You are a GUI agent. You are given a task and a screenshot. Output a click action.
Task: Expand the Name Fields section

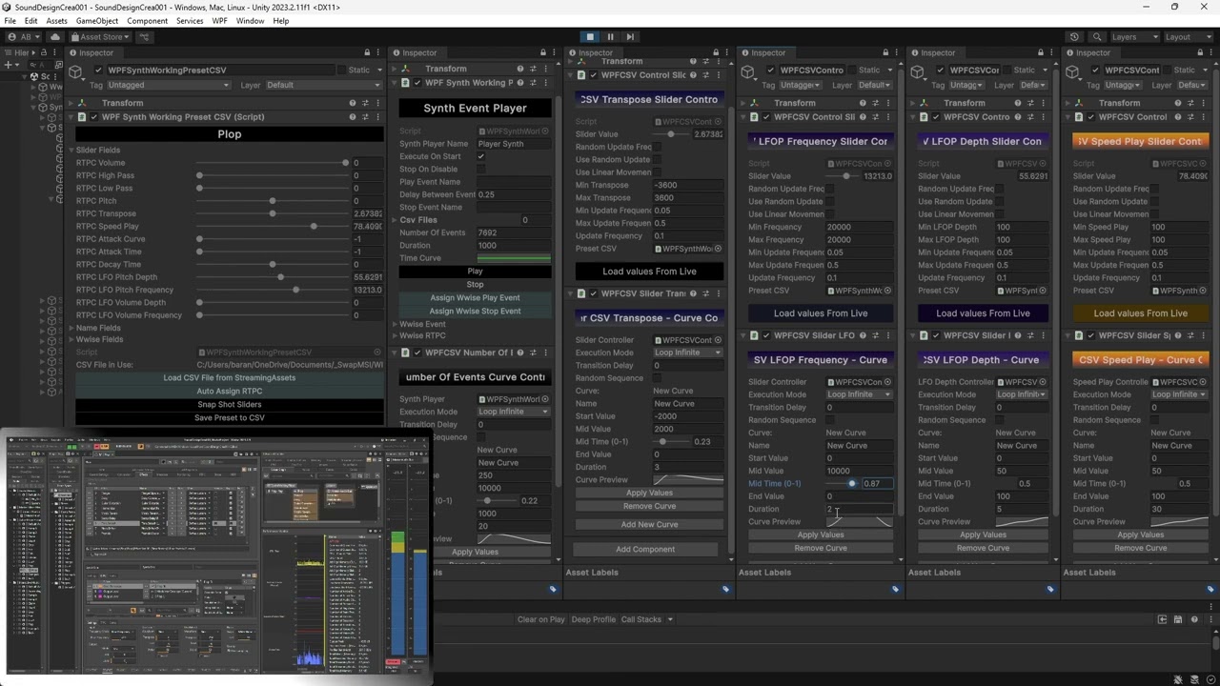tap(71, 328)
